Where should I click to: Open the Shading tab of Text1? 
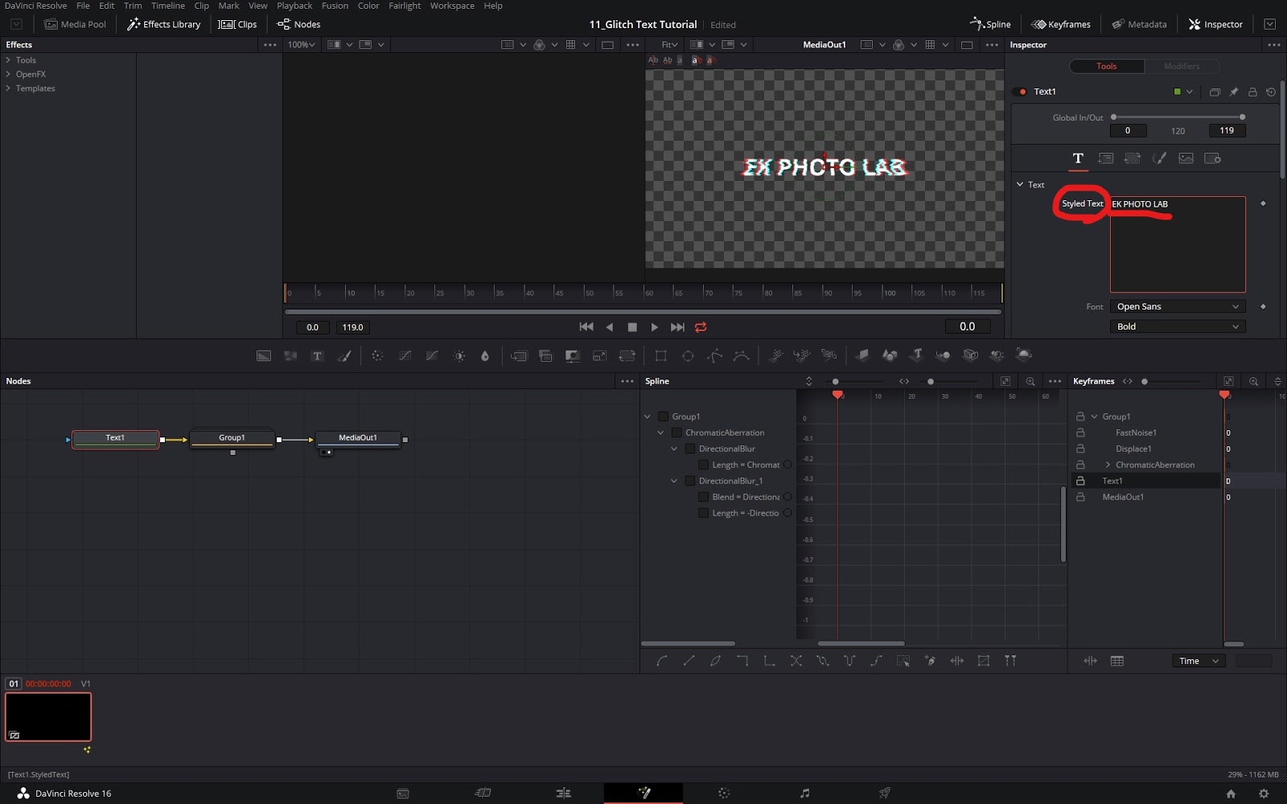tap(1159, 158)
